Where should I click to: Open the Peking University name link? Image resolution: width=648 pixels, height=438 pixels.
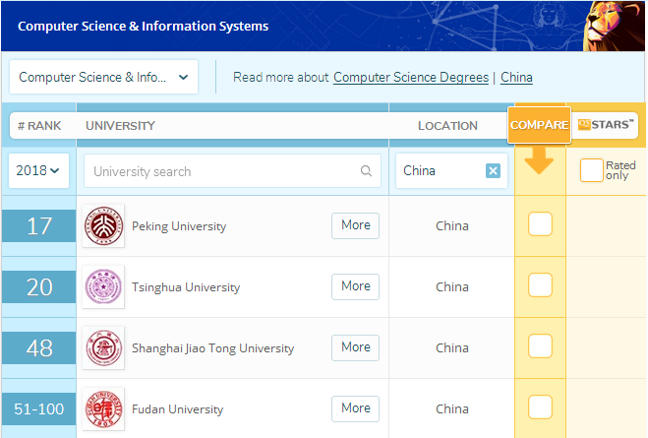[179, 226]
